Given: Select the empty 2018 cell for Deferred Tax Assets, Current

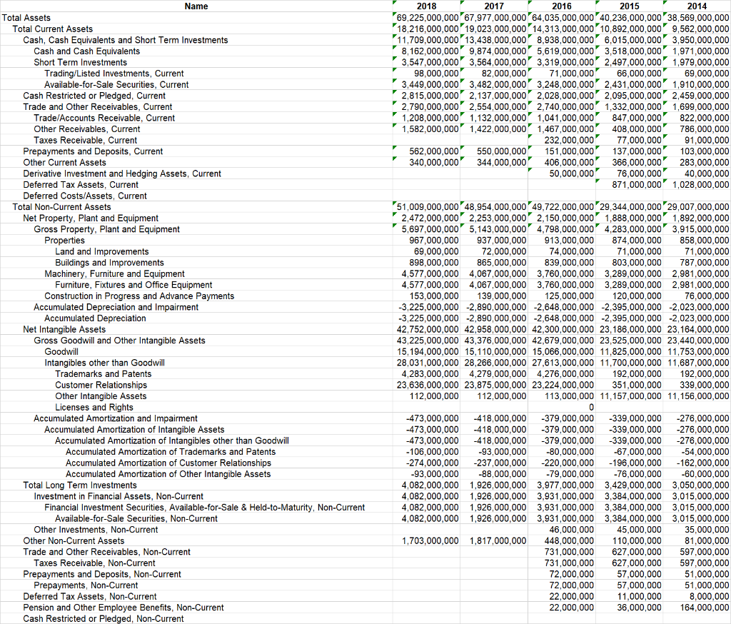Looking at the screenshot, I should [426, 184].
